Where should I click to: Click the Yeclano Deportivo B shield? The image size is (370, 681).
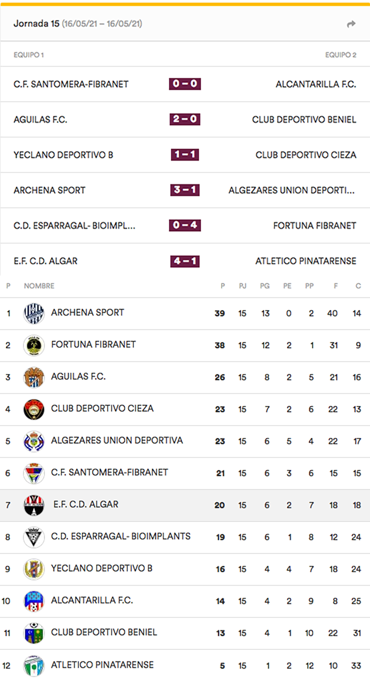click(x=34, y=569)
